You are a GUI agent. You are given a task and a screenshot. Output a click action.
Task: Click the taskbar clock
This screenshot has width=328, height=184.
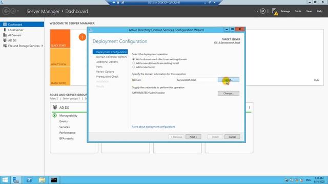point(319,180)
